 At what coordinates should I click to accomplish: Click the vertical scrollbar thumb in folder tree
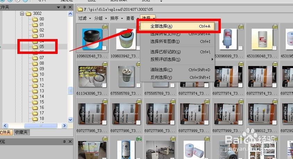(70, 91)
